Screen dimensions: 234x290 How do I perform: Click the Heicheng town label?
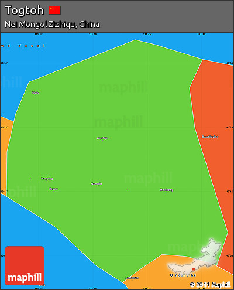[x=167, y=190]
